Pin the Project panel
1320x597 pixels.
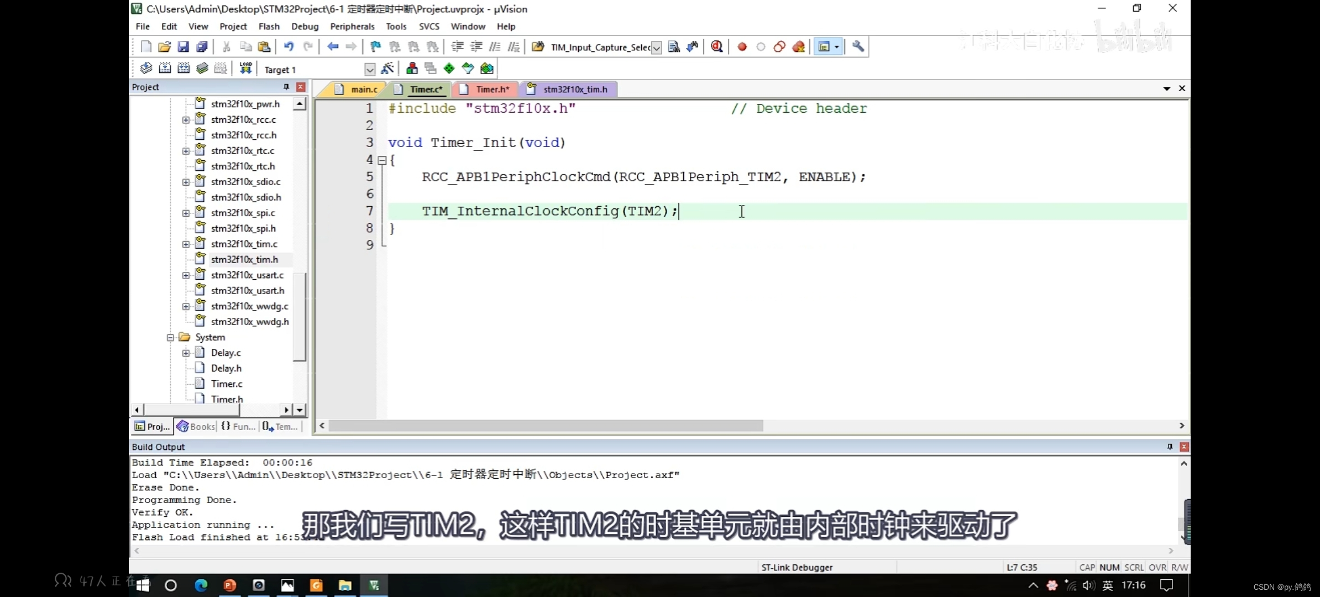pos(286,87)
